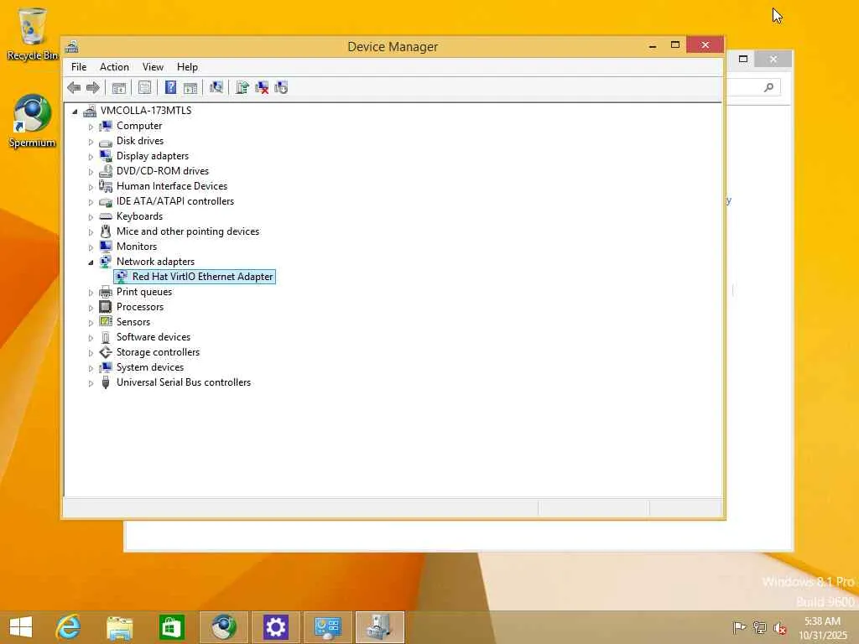This screenshot has width=859, height=644.
Task: Click the Monitors category icon
Action: click(x=106, y=247)
